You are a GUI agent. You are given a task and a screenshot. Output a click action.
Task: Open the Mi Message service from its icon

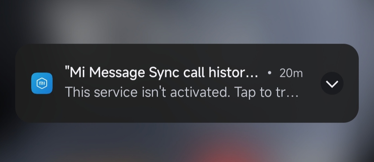click(x=42, y=83)
